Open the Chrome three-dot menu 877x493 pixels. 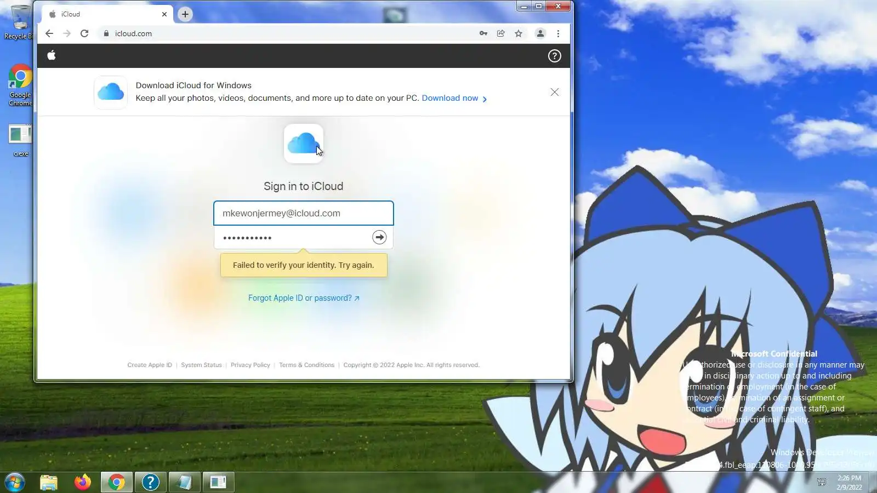[x=558, y=33]
